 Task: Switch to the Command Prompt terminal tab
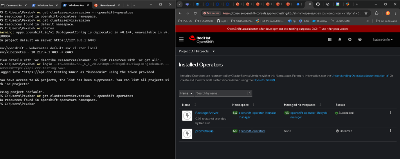pos(14,5)
